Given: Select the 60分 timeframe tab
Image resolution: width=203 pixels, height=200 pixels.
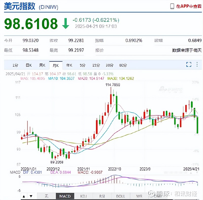Looking at the screenshot, I should (x=123, y=65).
